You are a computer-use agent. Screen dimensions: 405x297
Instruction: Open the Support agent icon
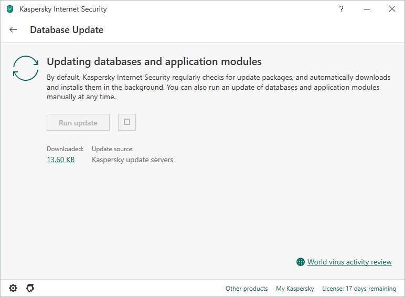30,288
